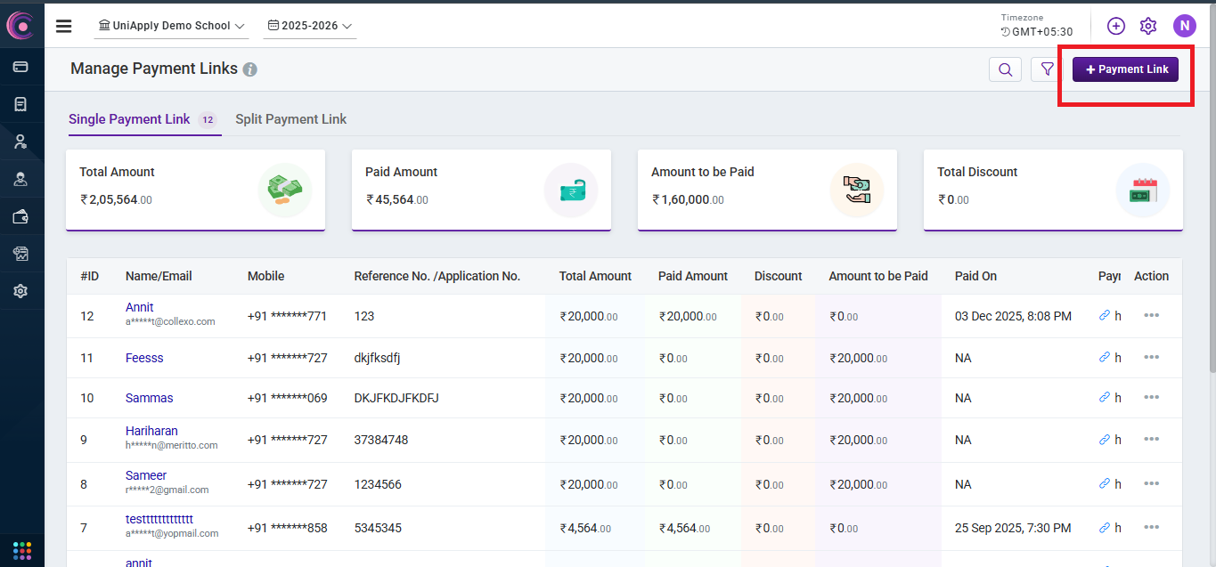Click the wallet icon in left sidebar
Viewport: 1216px width, 567px height.
pos(21,216)
